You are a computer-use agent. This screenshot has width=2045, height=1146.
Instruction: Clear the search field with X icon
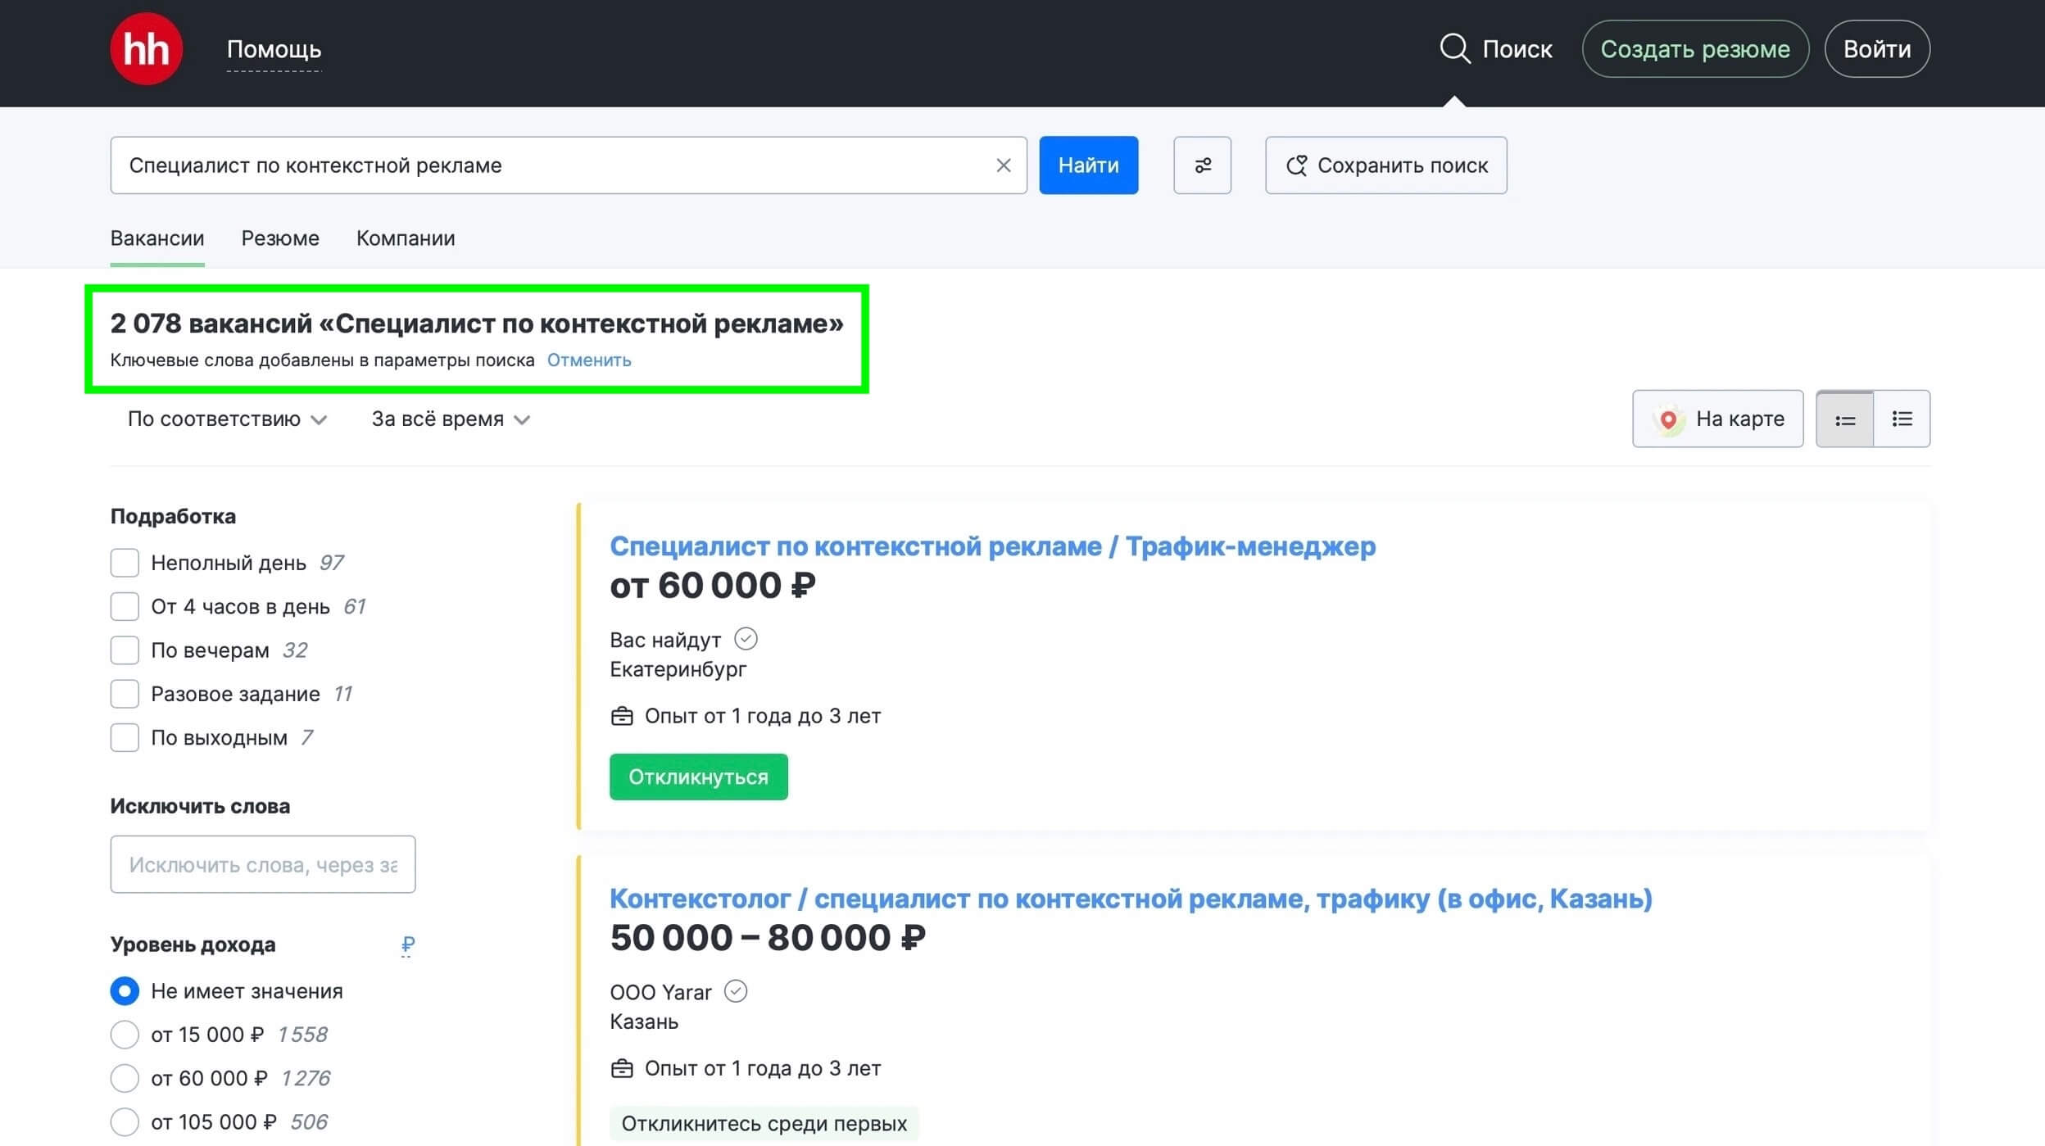(1003, 165)
